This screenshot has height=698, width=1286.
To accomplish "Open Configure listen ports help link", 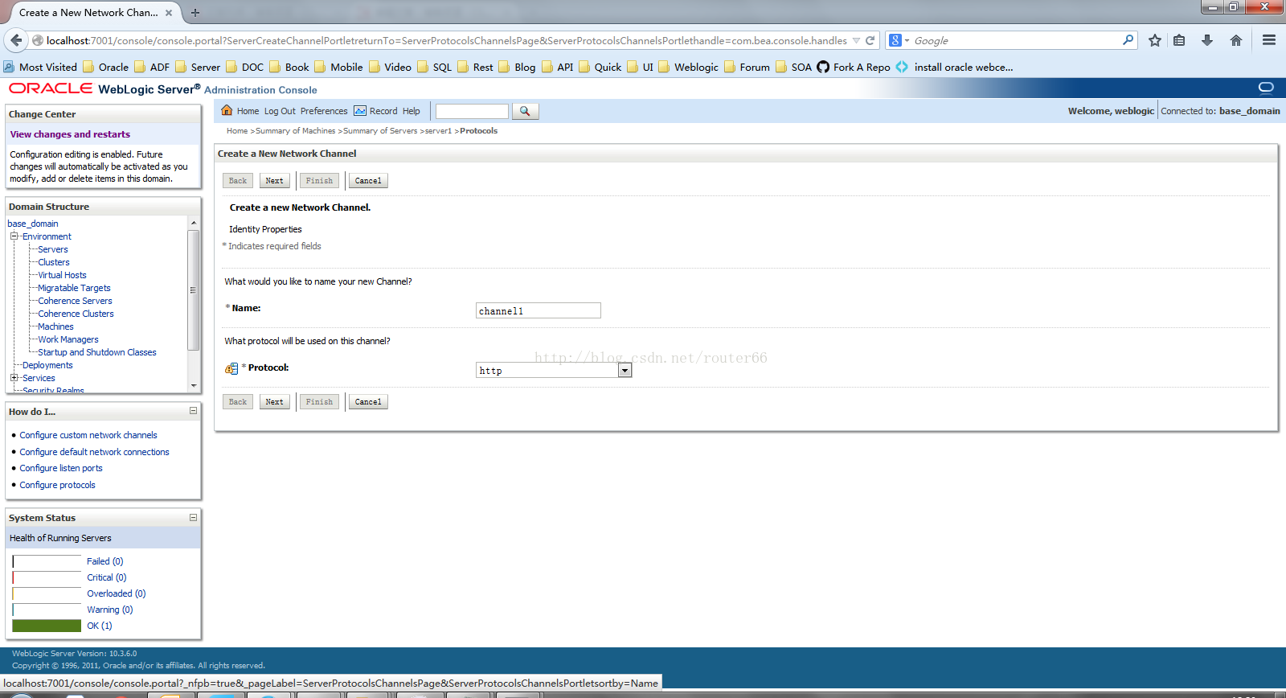I will (61, 468).
